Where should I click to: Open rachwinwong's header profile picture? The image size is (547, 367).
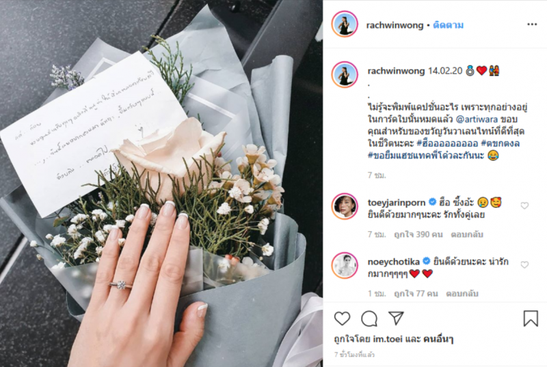click(345, 24)
